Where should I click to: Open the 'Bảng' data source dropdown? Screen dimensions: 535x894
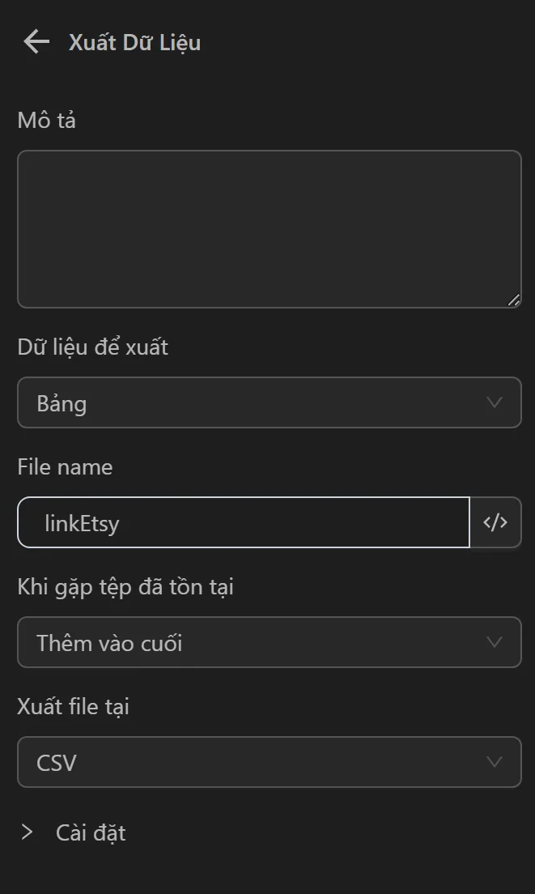pos(243,402)
